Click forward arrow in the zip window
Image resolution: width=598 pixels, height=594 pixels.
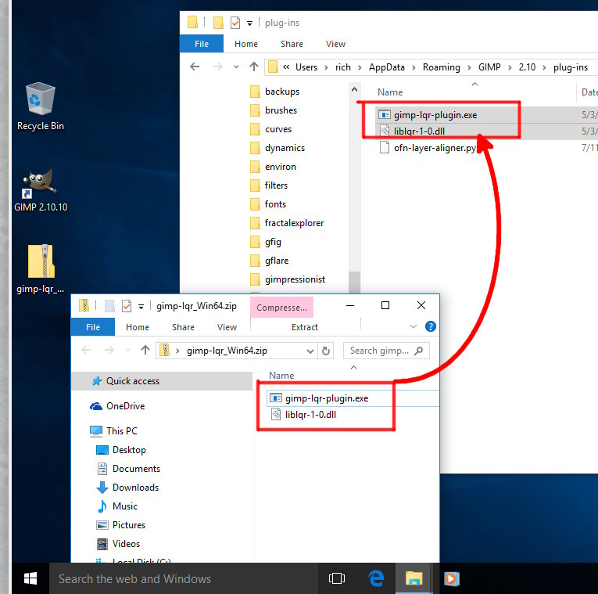pyautogui.click(x=109, y=350)
